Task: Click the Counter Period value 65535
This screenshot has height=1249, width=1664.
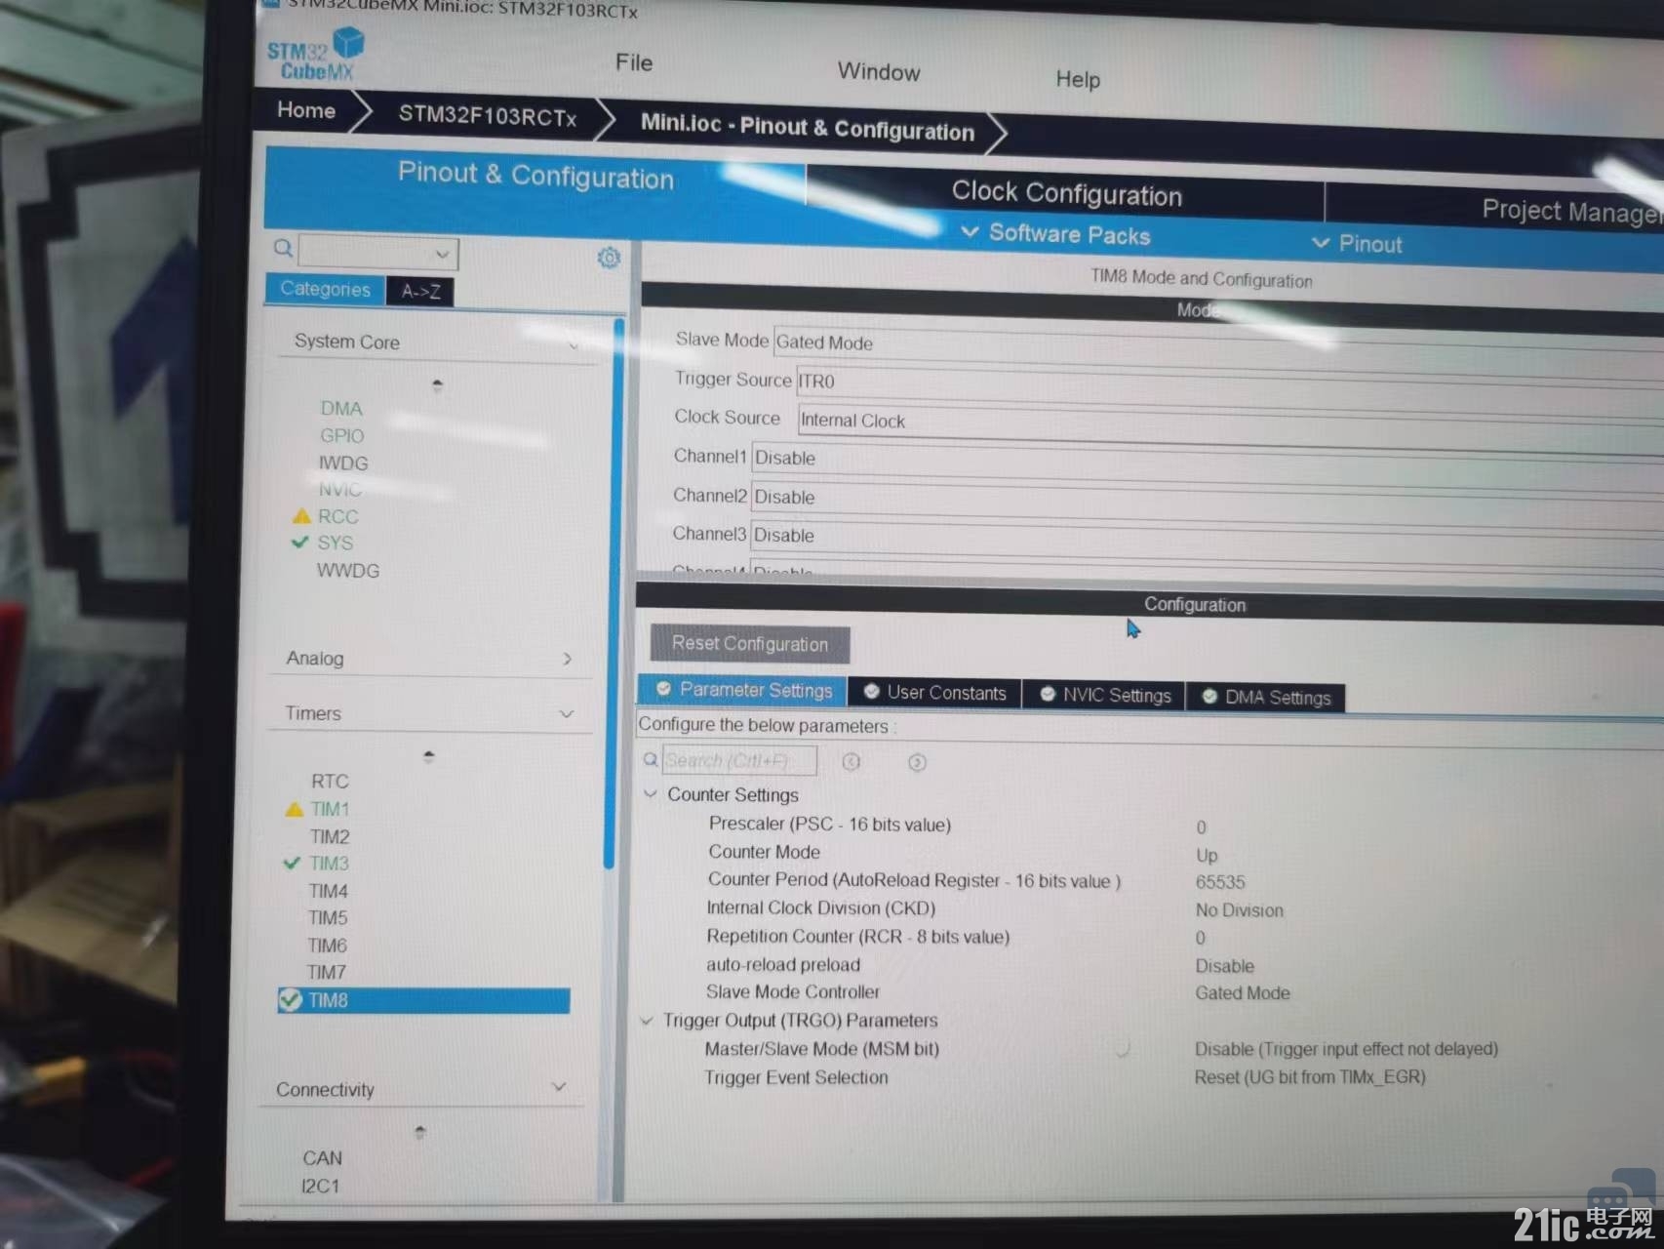Action: (x=1220, y=882)
